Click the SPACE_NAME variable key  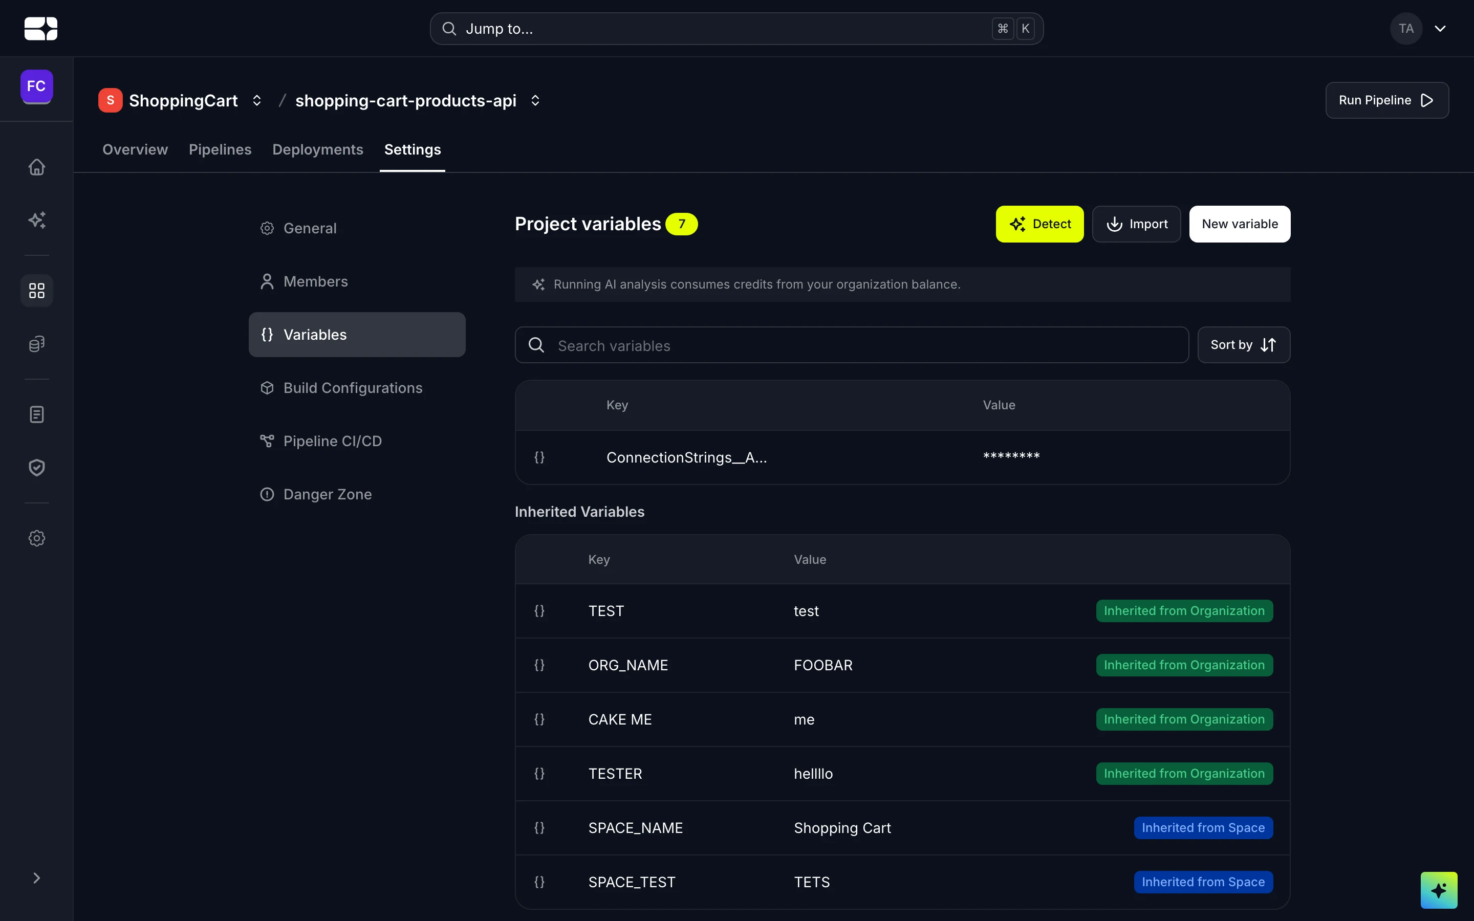pyautogui.click(x=635, y=828)
